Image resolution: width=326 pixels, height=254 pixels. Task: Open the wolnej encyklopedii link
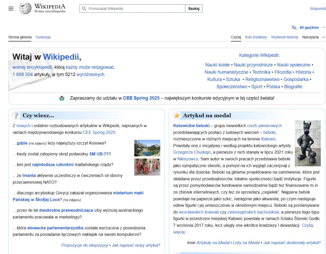tap(32, 67)
